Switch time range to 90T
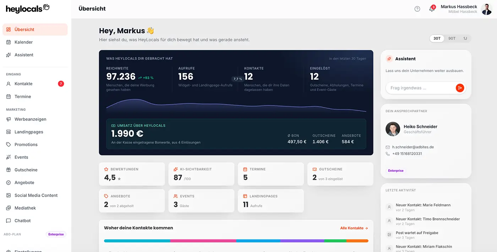 coord(452,38)
